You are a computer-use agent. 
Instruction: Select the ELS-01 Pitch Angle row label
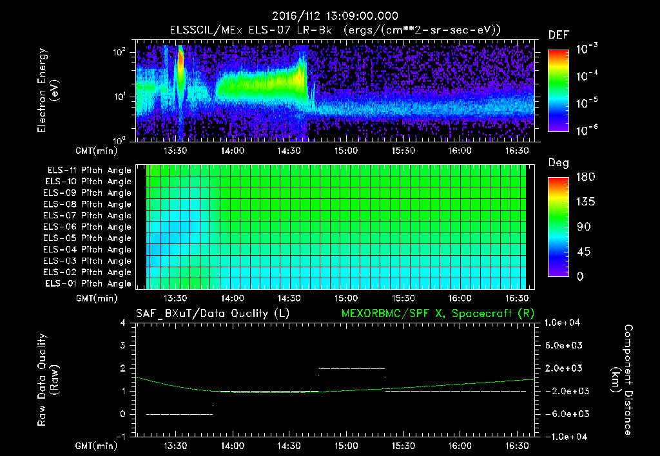tap(88, 283)
